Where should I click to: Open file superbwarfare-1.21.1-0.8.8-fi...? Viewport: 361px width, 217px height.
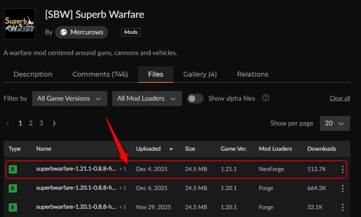[76, 169]
